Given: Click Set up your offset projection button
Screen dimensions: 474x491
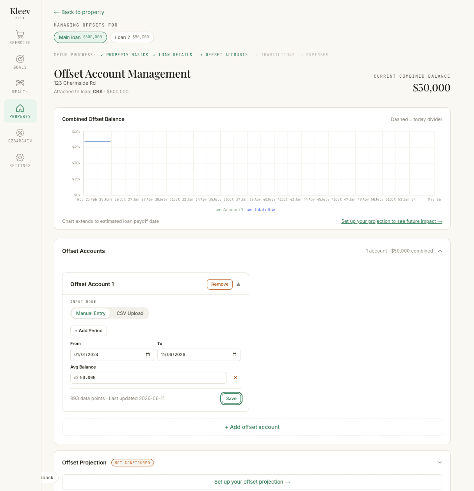Looking at the screenshot, I should pyautogui.click(x=252, y=482).
